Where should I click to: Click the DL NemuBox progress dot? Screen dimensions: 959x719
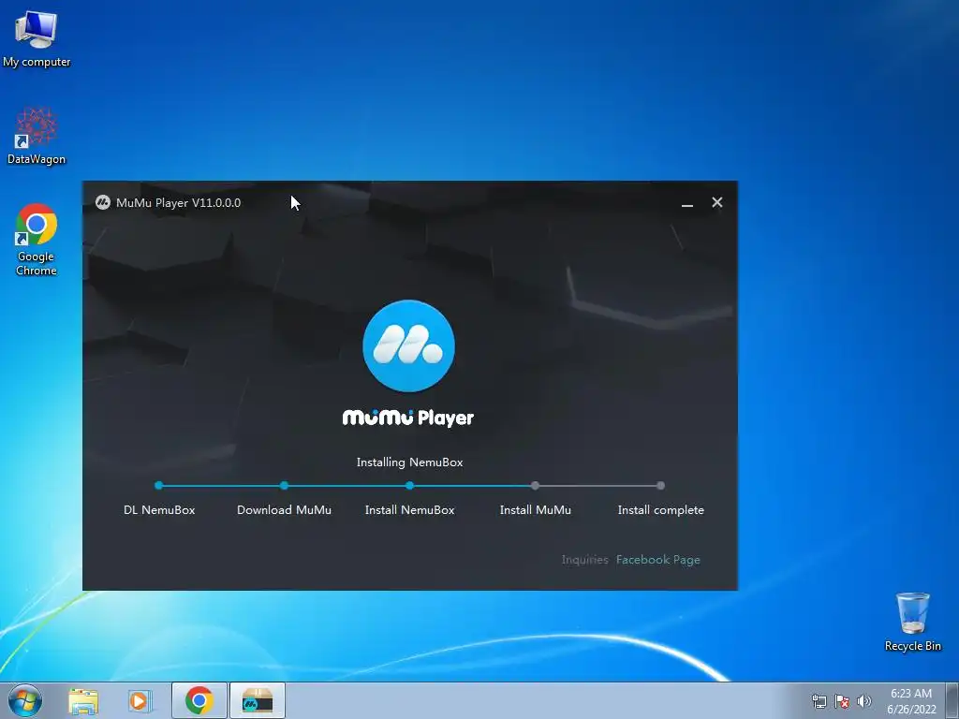159,486
